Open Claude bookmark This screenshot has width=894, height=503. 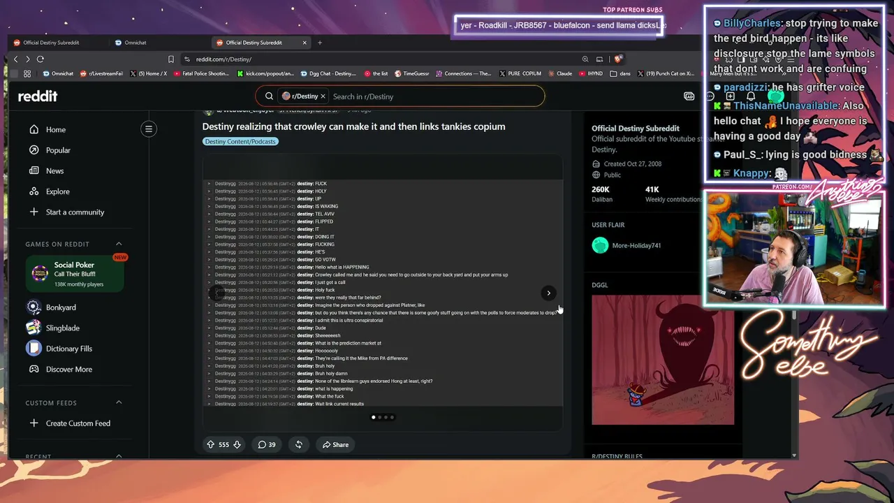point(560,73)
